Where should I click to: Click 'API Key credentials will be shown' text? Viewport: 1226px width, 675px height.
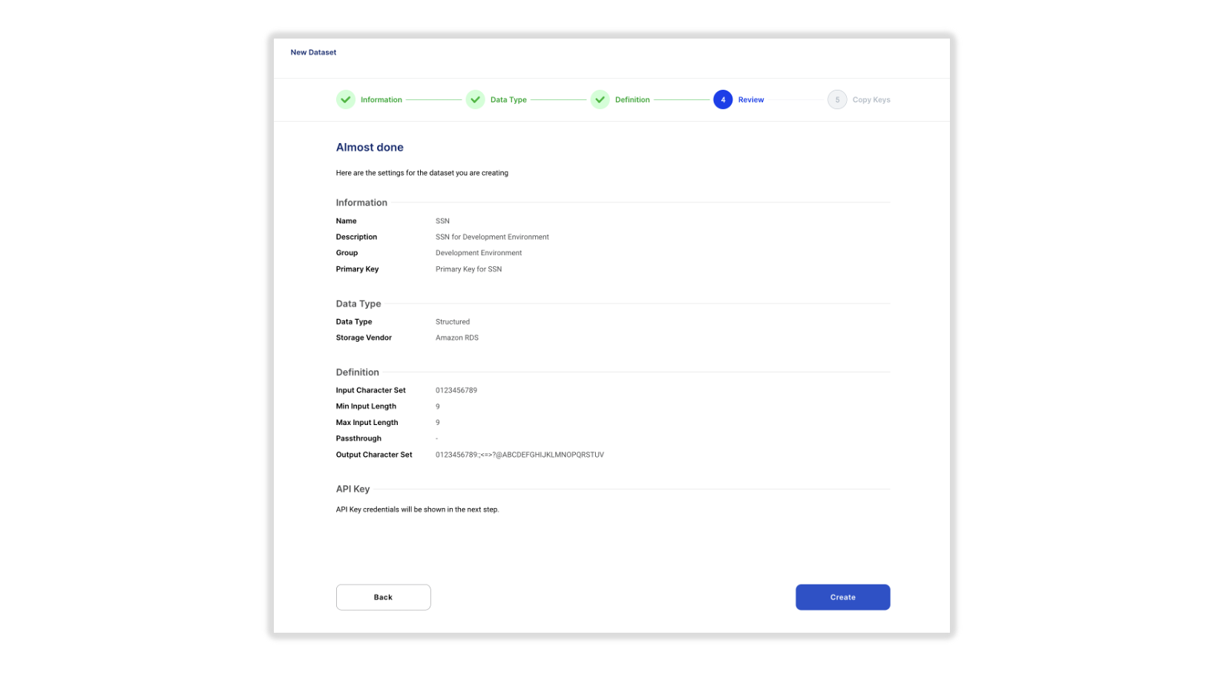pyautogui.click(x=417, y=510)
